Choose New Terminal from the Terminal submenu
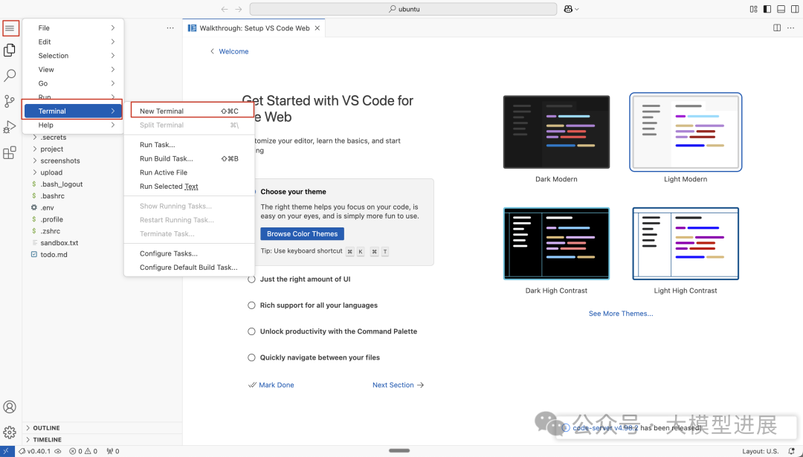Viewport: 803px width, 457px height. coord(189,111)
